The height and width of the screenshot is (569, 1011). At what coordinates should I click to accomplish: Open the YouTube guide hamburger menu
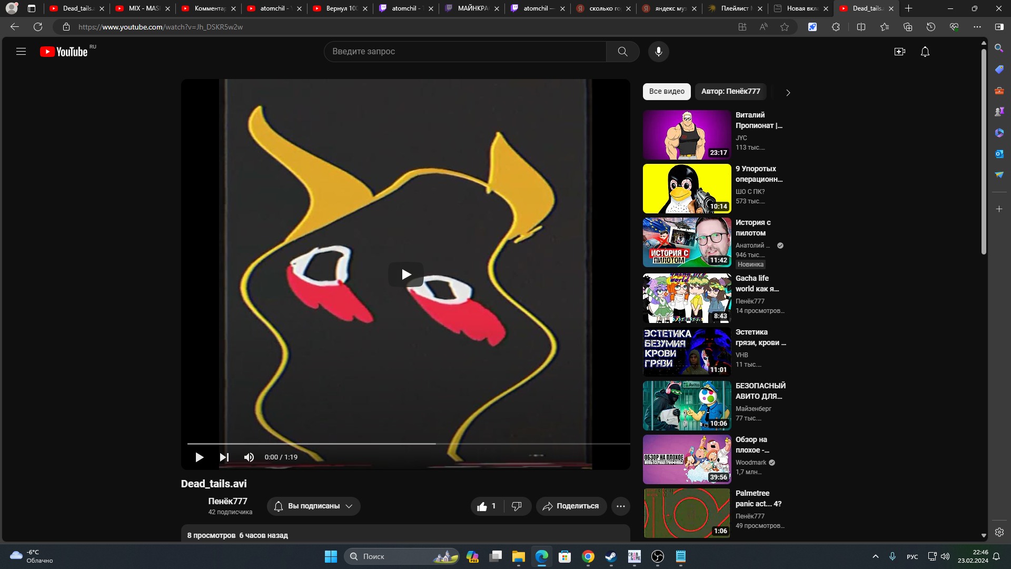click(x=21, y=52)
